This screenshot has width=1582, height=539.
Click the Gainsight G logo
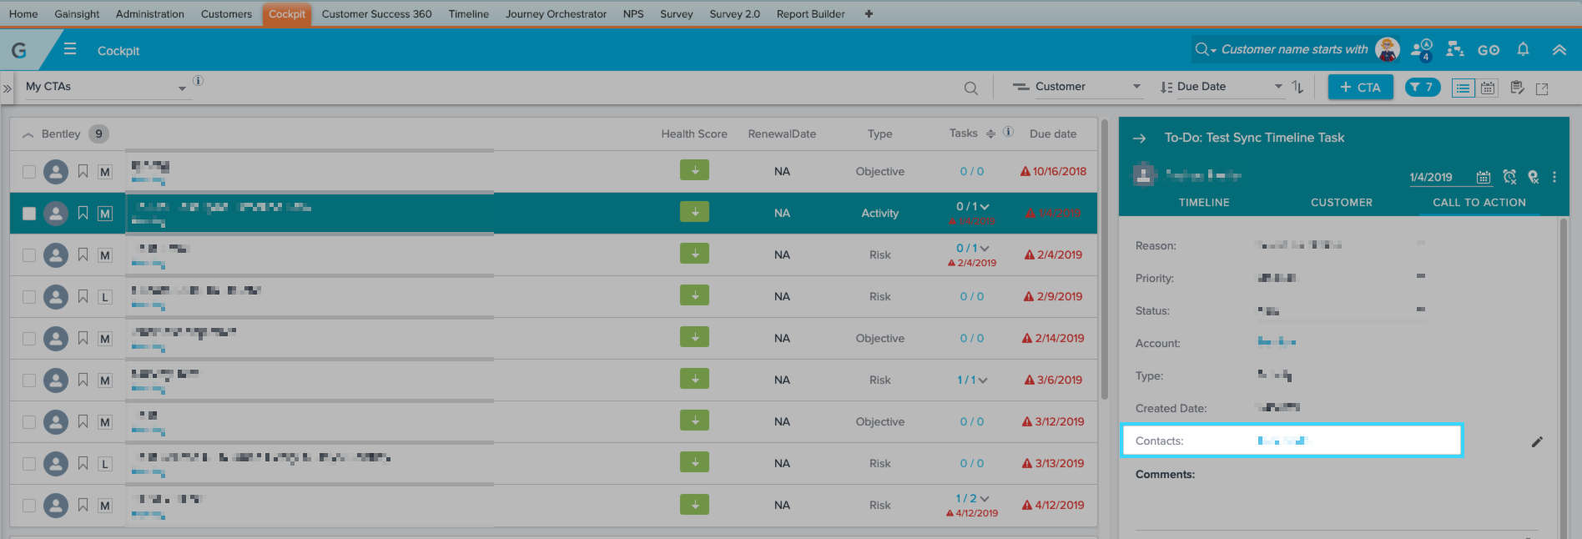coord(18,50)
